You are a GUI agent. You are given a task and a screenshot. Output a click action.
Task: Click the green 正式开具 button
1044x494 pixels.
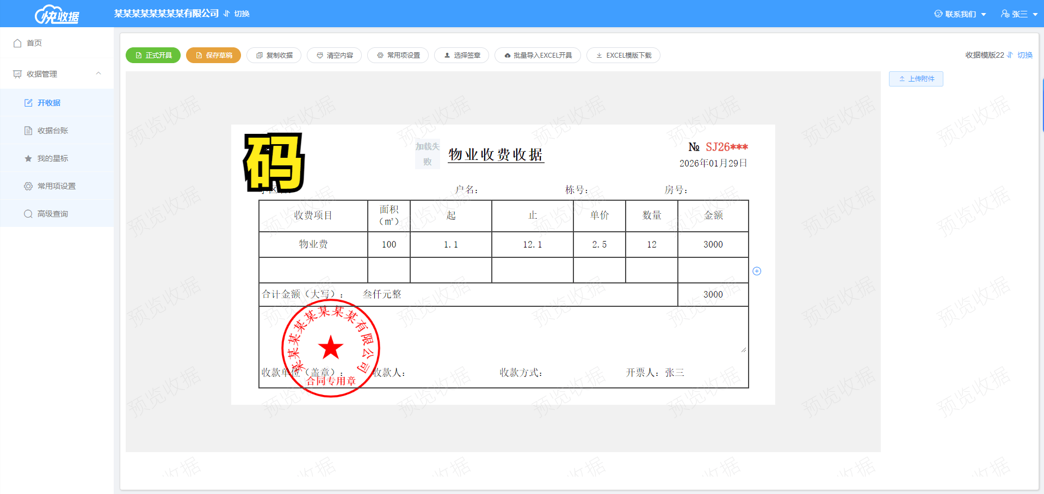[153, 55]
